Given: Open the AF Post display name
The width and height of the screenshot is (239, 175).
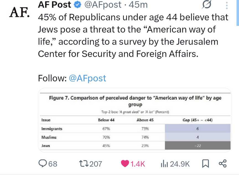Looking at the screenshot, I should pyautogui.click(x=54, y=5).
